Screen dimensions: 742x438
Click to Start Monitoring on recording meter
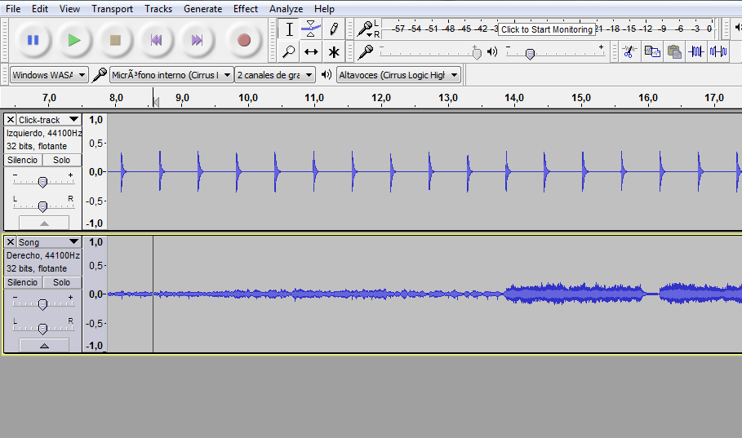pos(547,29)
